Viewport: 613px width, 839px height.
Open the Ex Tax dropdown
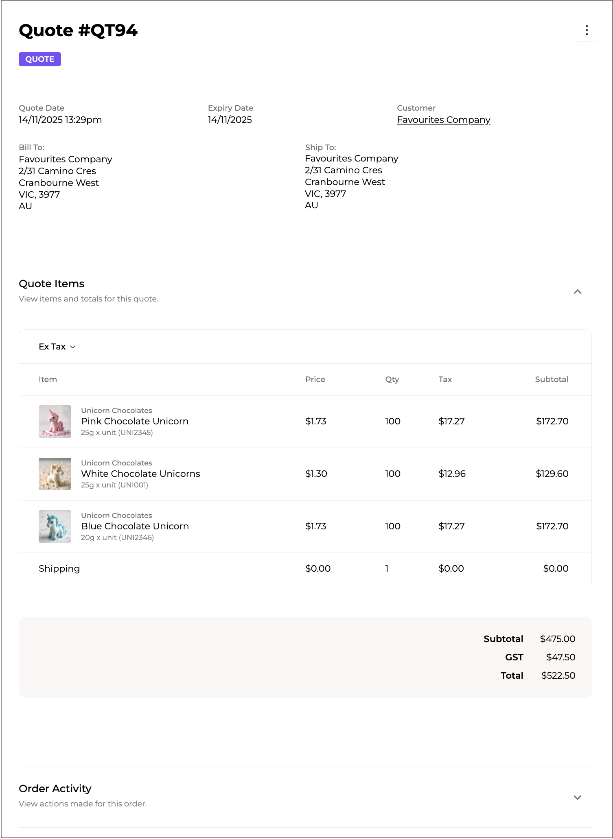57,347
